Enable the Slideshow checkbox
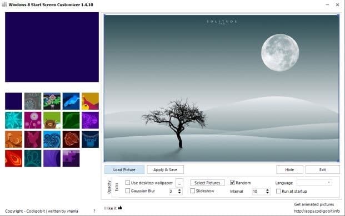The width and height of the screenshot is (345, 216). point(193,191)
